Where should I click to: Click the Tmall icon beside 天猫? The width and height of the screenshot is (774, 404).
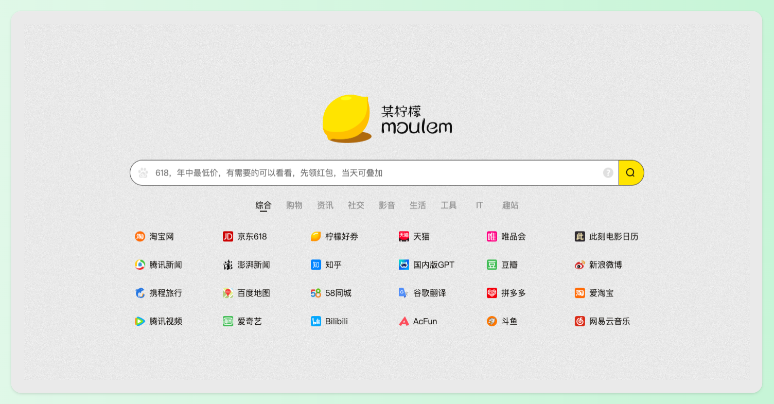(x=404, y=237)
